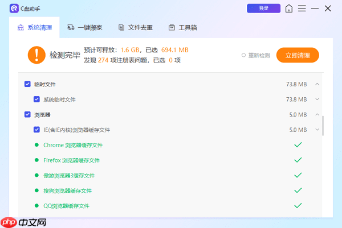This screenshot has height=228, width=342.
Task: Uncheck the 浏览器 category checkbox
Action: [27, 114]
